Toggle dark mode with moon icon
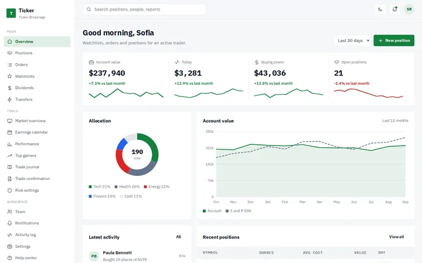 click(380, 9)
